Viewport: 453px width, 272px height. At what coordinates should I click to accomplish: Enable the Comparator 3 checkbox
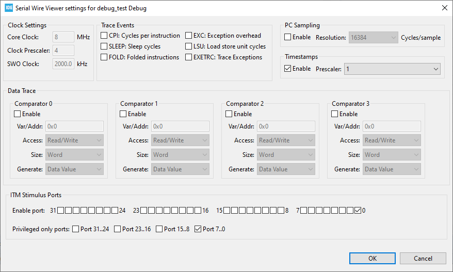click(x=335, y=114)
